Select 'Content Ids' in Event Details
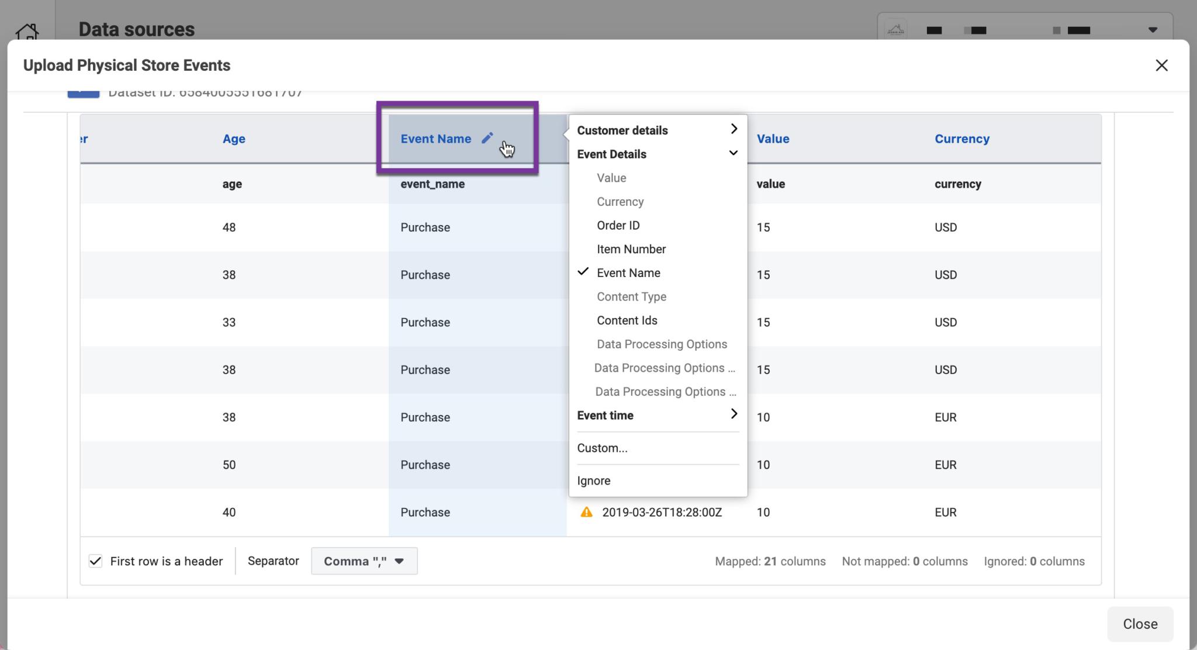The height and width of the screenshot is (650, 1197). pos(627,320)
